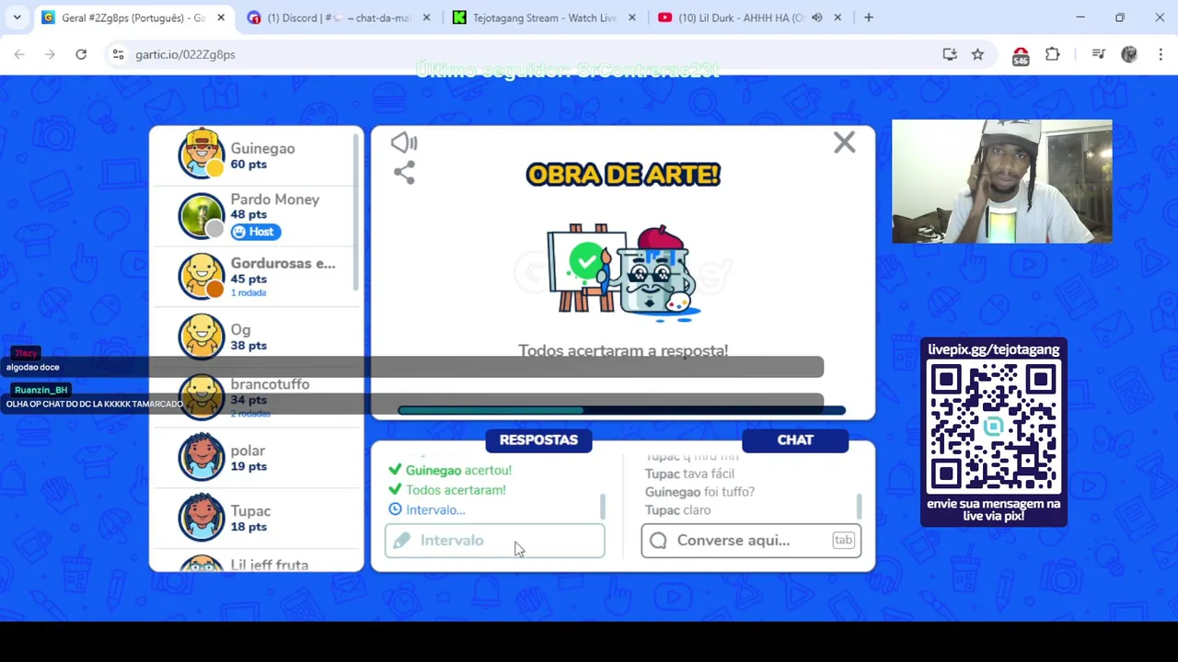1178x662 pixels.
Task: Close the Tejotagang Stream tab
Action: coord(631,17)
